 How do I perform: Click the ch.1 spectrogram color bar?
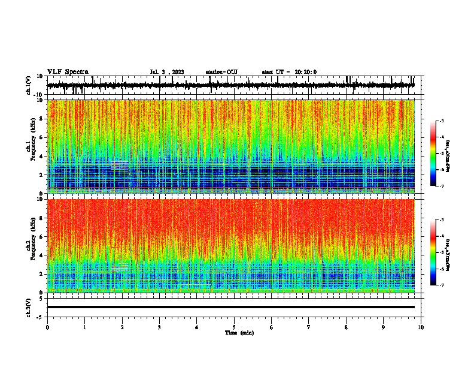click(433, 154)
